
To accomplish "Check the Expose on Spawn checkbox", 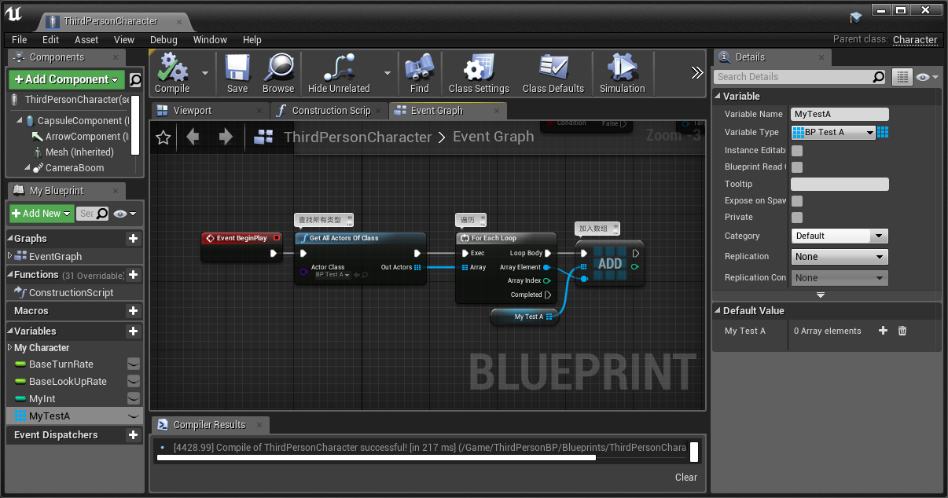I will click(796, 200).
